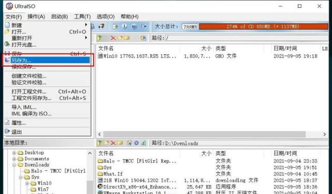The height and width of the screenshot is (194, 332).
Task: Click the 文件名 column header in ISO list
Action: pyautogui.click(x=106, y=48)
